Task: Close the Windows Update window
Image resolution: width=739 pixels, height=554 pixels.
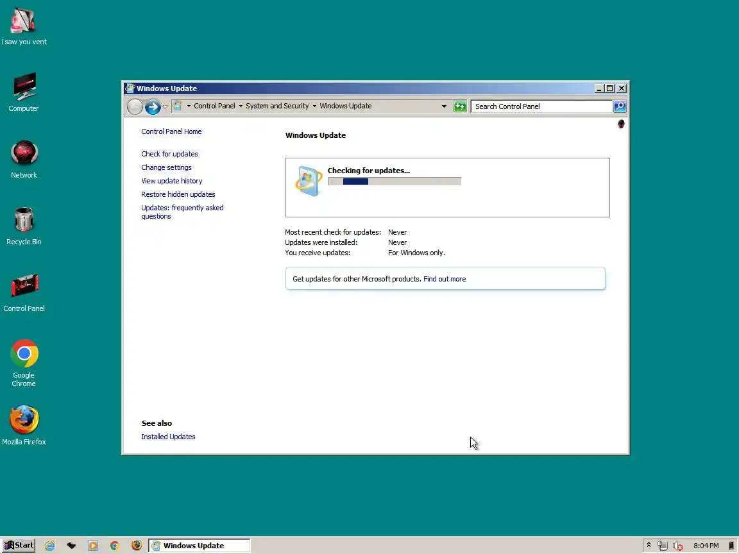Action: tap(622, 88)
